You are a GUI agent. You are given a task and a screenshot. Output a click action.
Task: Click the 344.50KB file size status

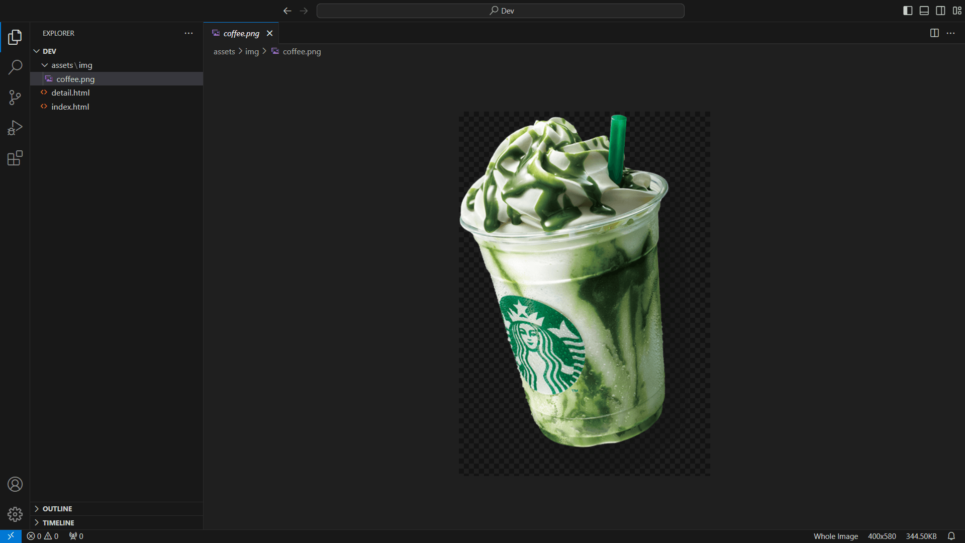pos(921,536)
